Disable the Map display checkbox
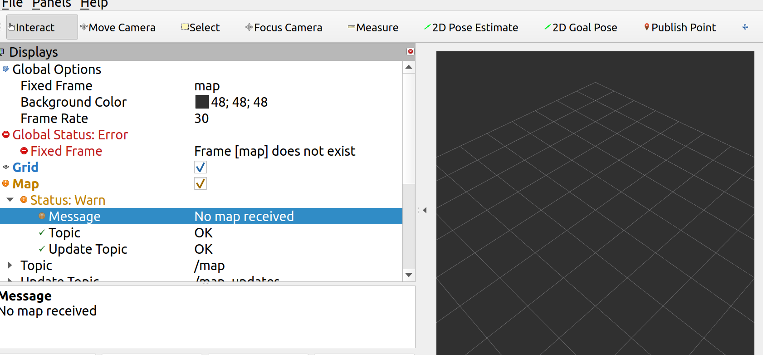Screen dimensions: 763x355 pyautogui.click(x=201, y=183)
